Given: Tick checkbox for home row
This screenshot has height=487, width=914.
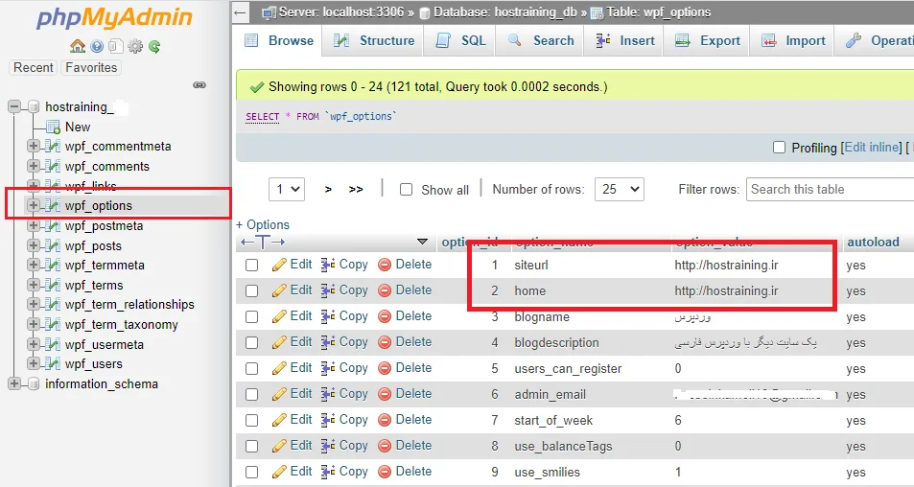Looking at the screenshot, I should (252, 290).
